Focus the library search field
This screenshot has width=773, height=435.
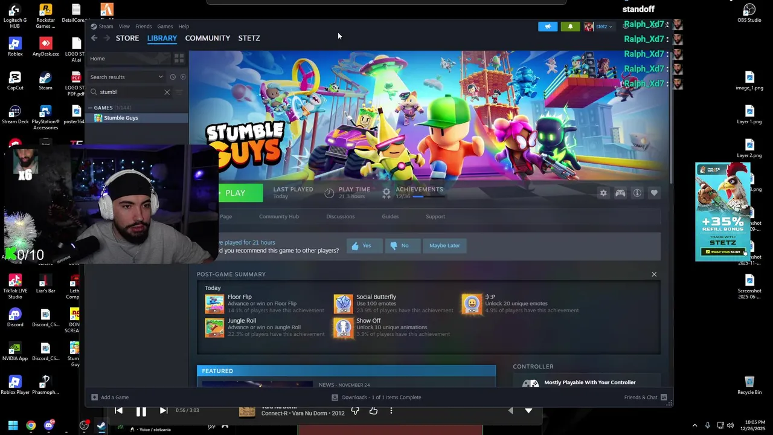(129, 92)
